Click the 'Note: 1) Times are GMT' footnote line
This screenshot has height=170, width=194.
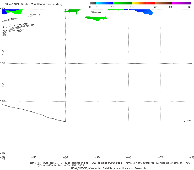pyautogui.click(x=110, y=163)
